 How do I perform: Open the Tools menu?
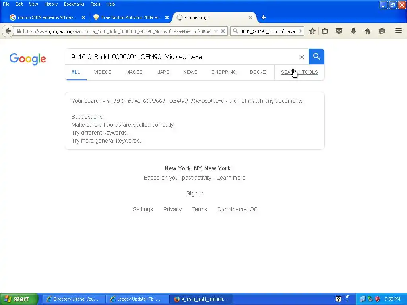(x=95, y=4)
